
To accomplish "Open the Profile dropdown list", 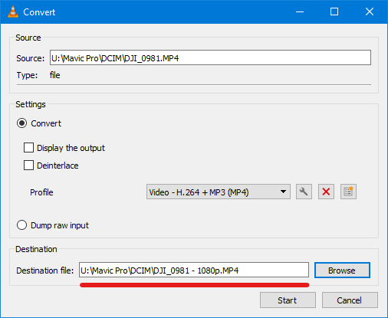I will pyautogui.click(x=219, y=192).
